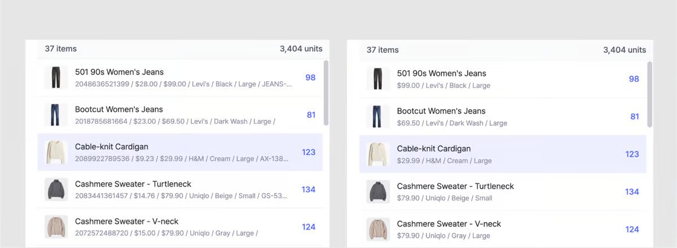Click the Cashmere Sweater - Turtleneck thumbnail in left panel
Viewport: 677px width, 248px height.
pyautogui.click(x=56, y=190)
